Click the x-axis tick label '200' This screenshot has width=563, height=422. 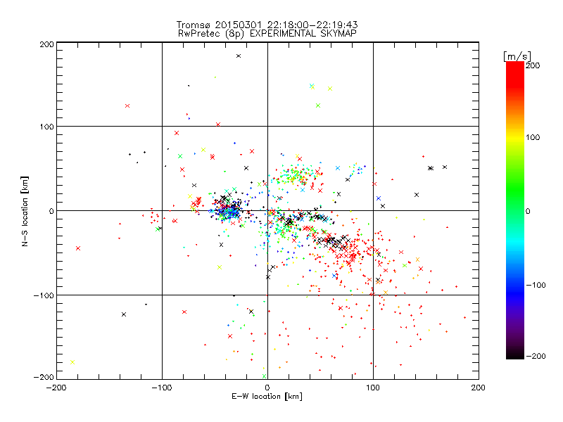[479, 388]
